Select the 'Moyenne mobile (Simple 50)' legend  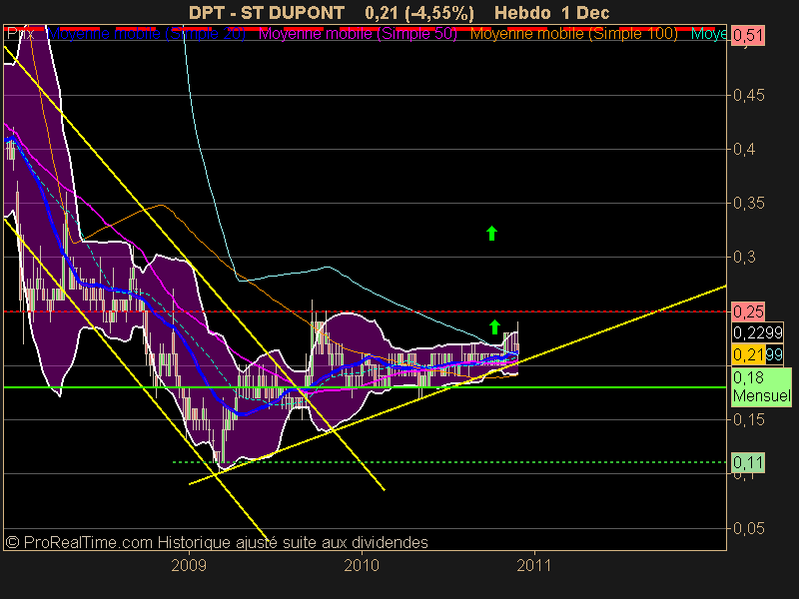coord(358,34)
